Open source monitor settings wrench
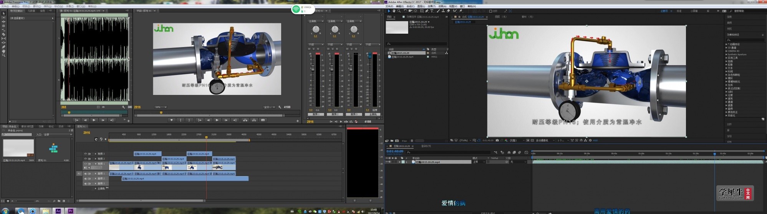The width and height of the screenshot is (767, 214). pyautogui.click(x=123, y=107)
